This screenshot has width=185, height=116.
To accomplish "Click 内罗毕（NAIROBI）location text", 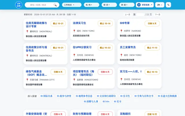I will tap(132, 31).
